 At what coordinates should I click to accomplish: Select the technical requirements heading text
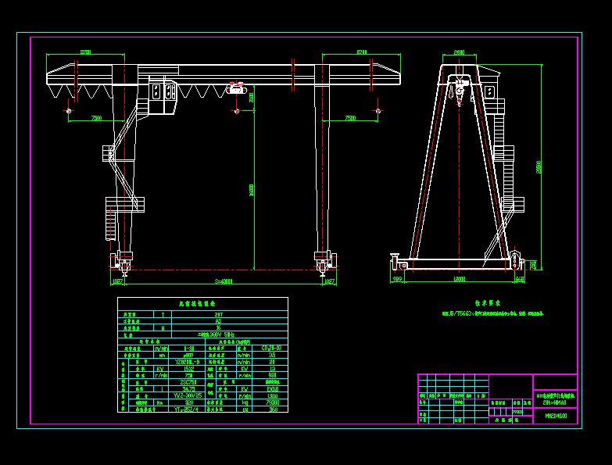(488, 302)
